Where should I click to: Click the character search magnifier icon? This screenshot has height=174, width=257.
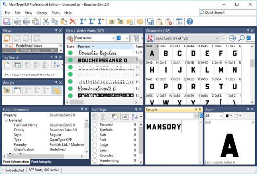click(x=241, y=38)
